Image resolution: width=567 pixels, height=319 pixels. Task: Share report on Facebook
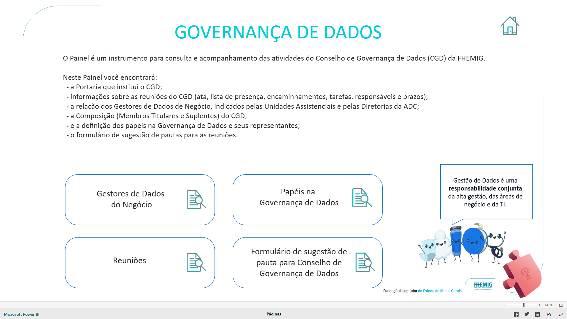tap(516, 314)
